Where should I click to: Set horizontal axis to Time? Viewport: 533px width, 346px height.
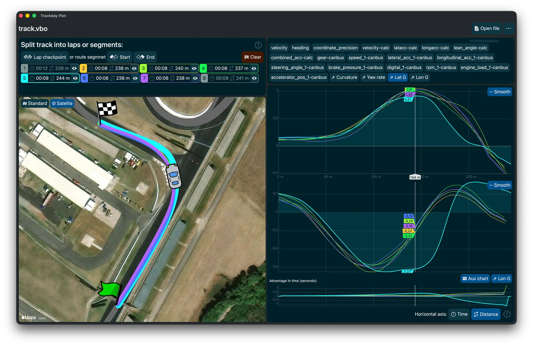(459, 314)
